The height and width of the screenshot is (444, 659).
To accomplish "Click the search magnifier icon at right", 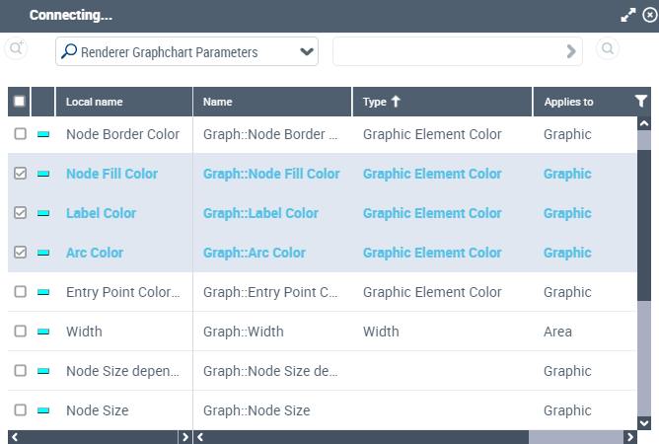I will (x=608, y=49).
